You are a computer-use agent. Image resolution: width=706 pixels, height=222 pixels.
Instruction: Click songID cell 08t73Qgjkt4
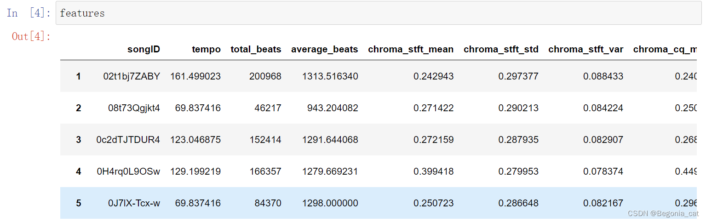134,108
